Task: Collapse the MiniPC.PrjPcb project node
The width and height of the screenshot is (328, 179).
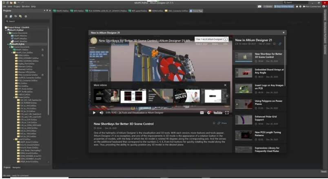Action: 8,44
